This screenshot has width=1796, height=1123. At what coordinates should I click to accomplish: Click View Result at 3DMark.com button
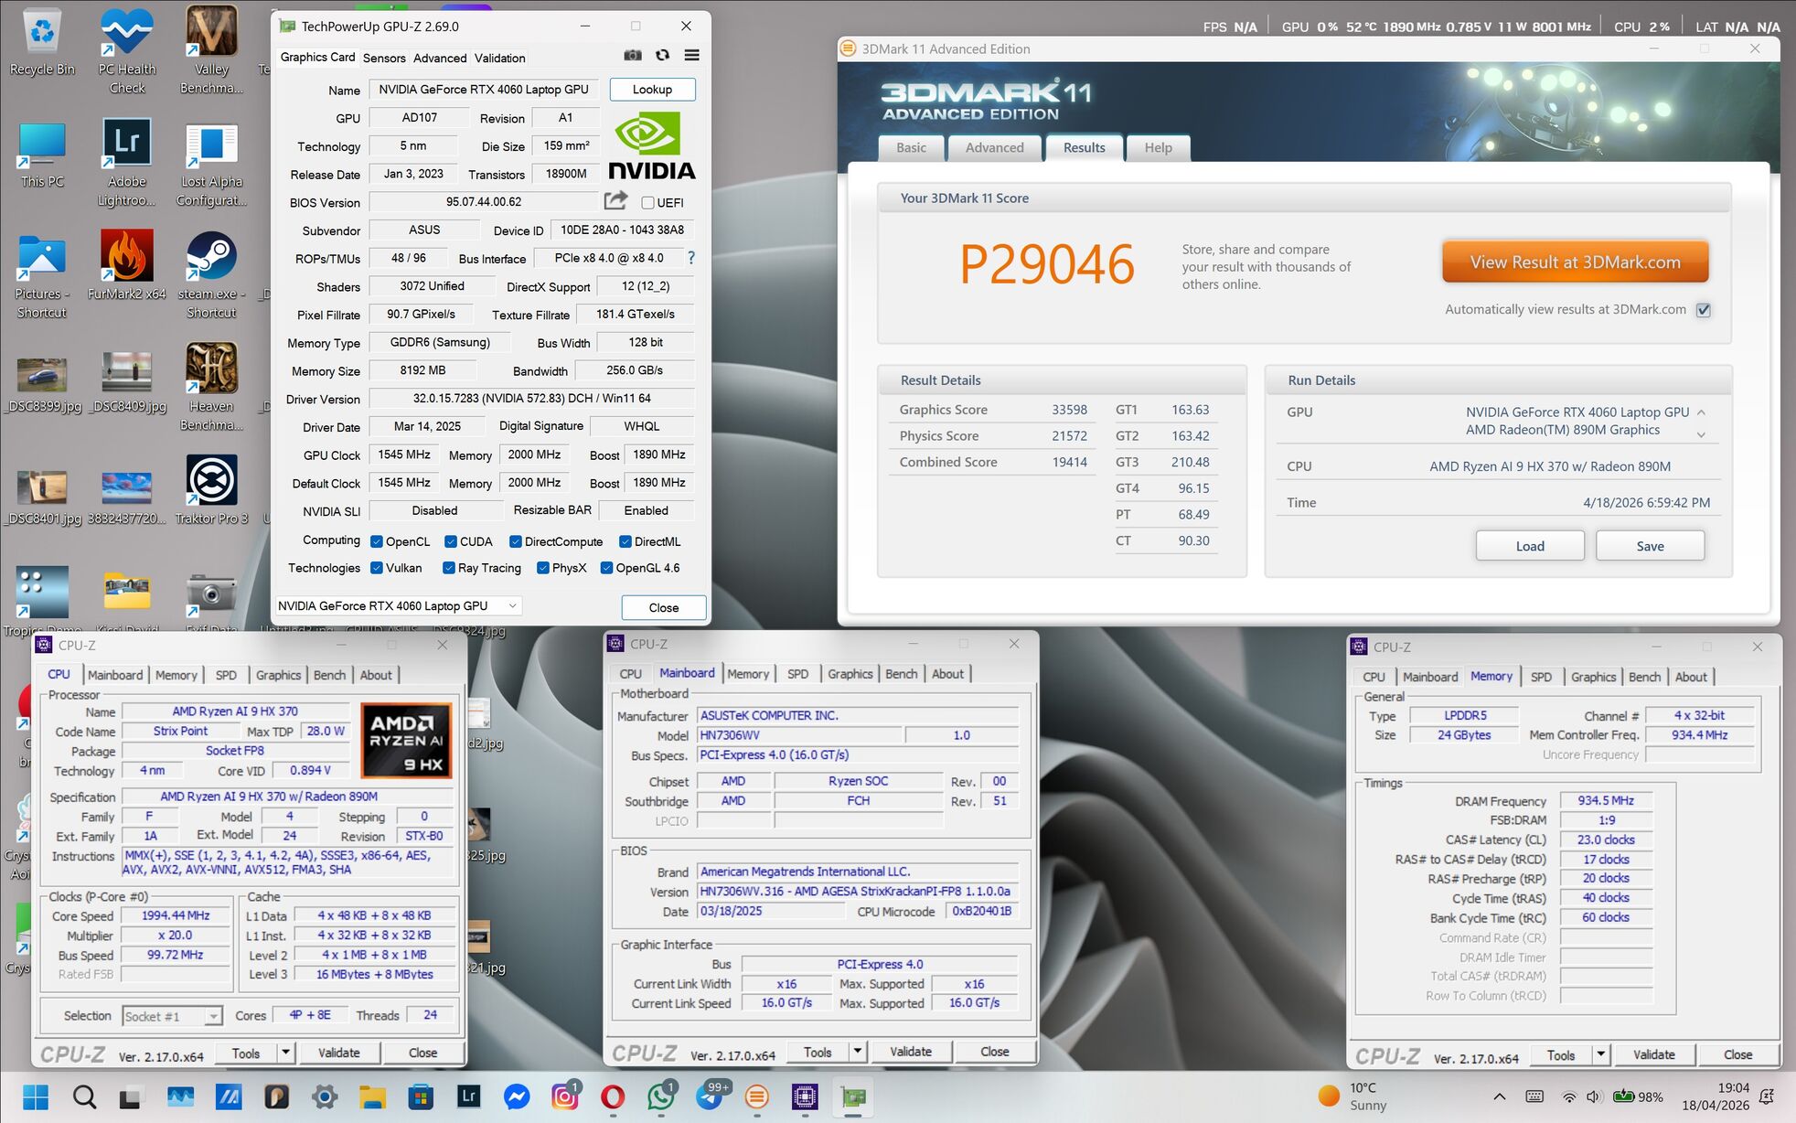point(1575,262)
